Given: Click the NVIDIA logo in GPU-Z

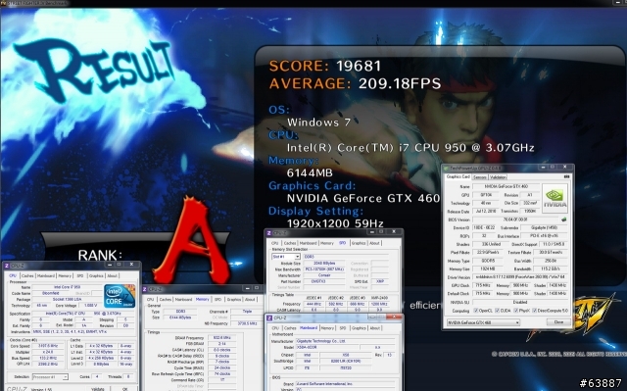Looking at the screenshot, I should pyautogui.click(x=555, y=199).
